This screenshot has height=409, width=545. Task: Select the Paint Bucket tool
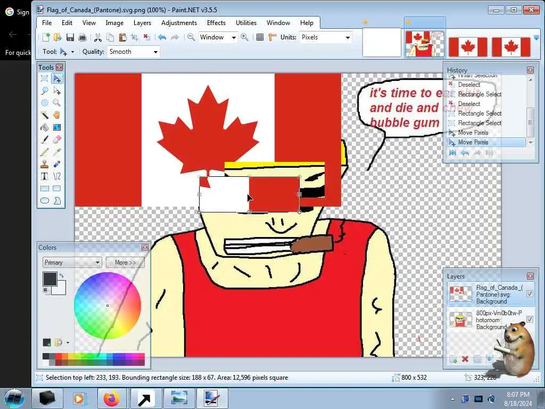point(45,127)
